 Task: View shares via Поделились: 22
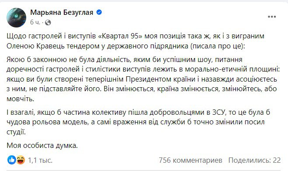(x=255, y=161)
